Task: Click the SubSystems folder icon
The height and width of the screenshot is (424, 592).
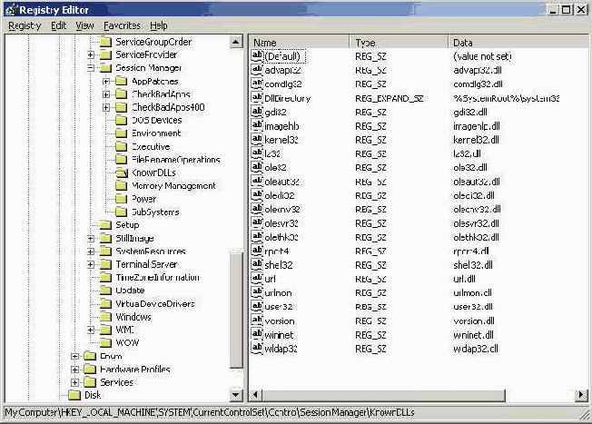Action: click(121, 212)
